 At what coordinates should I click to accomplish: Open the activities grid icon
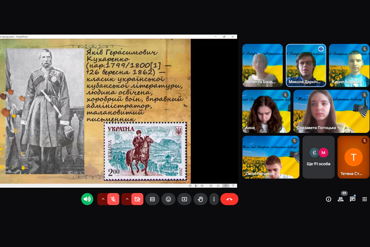(365, 199)
